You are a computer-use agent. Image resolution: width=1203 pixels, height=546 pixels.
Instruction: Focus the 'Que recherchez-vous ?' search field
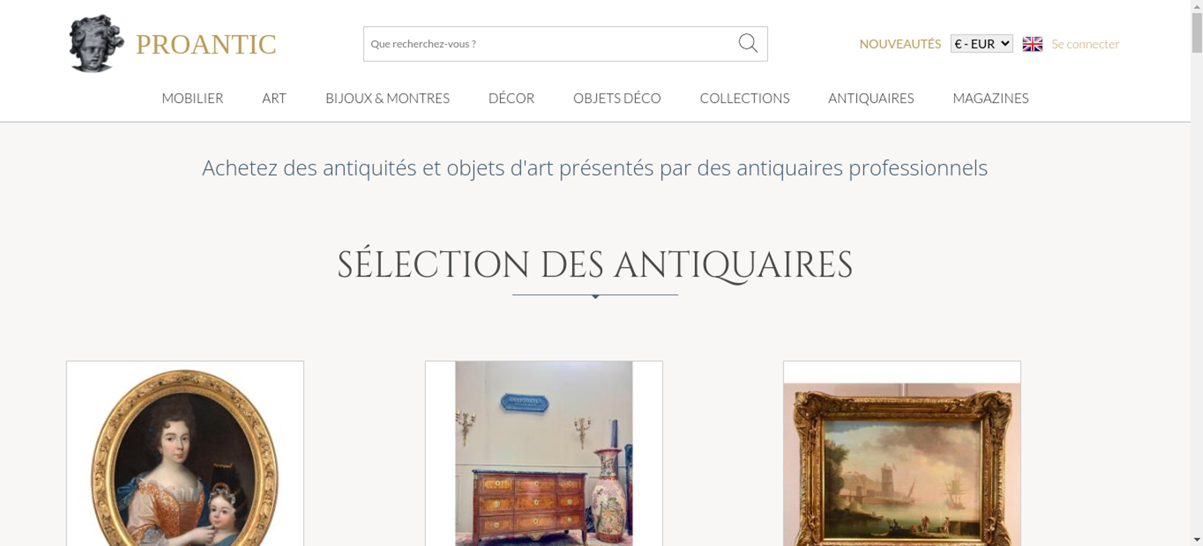(x=550, y=44)
